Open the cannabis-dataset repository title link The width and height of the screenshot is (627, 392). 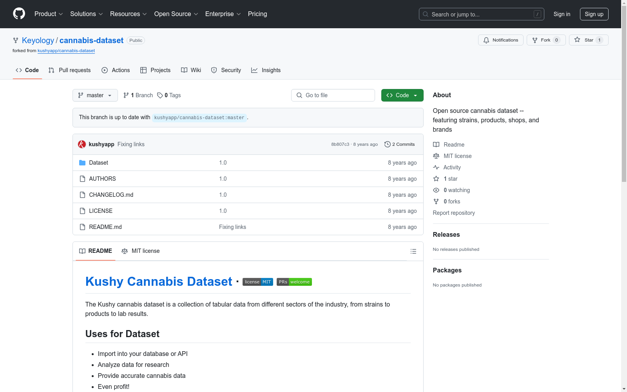pyautogui.click(x=91, y=40)
